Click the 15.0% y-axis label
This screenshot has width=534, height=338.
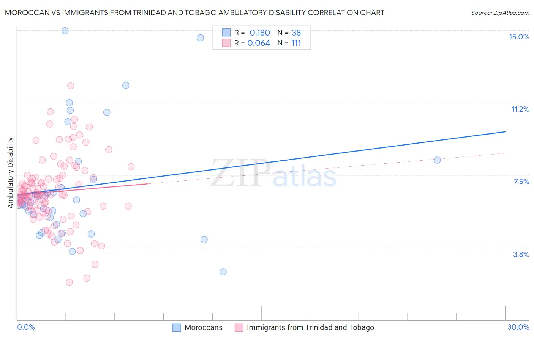tap(519, 37)
